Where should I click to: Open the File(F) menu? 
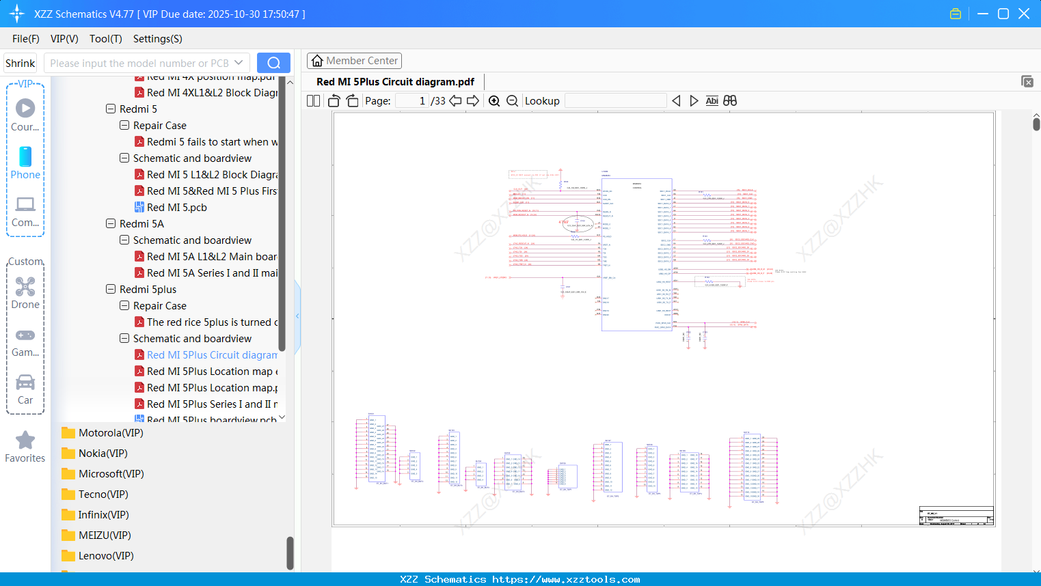pyautogui.click(x=26, y=39)
